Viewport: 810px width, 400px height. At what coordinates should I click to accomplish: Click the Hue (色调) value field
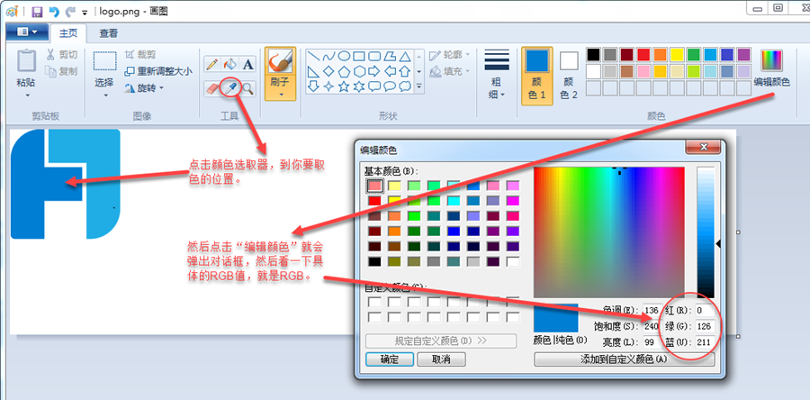click(652, 310)
